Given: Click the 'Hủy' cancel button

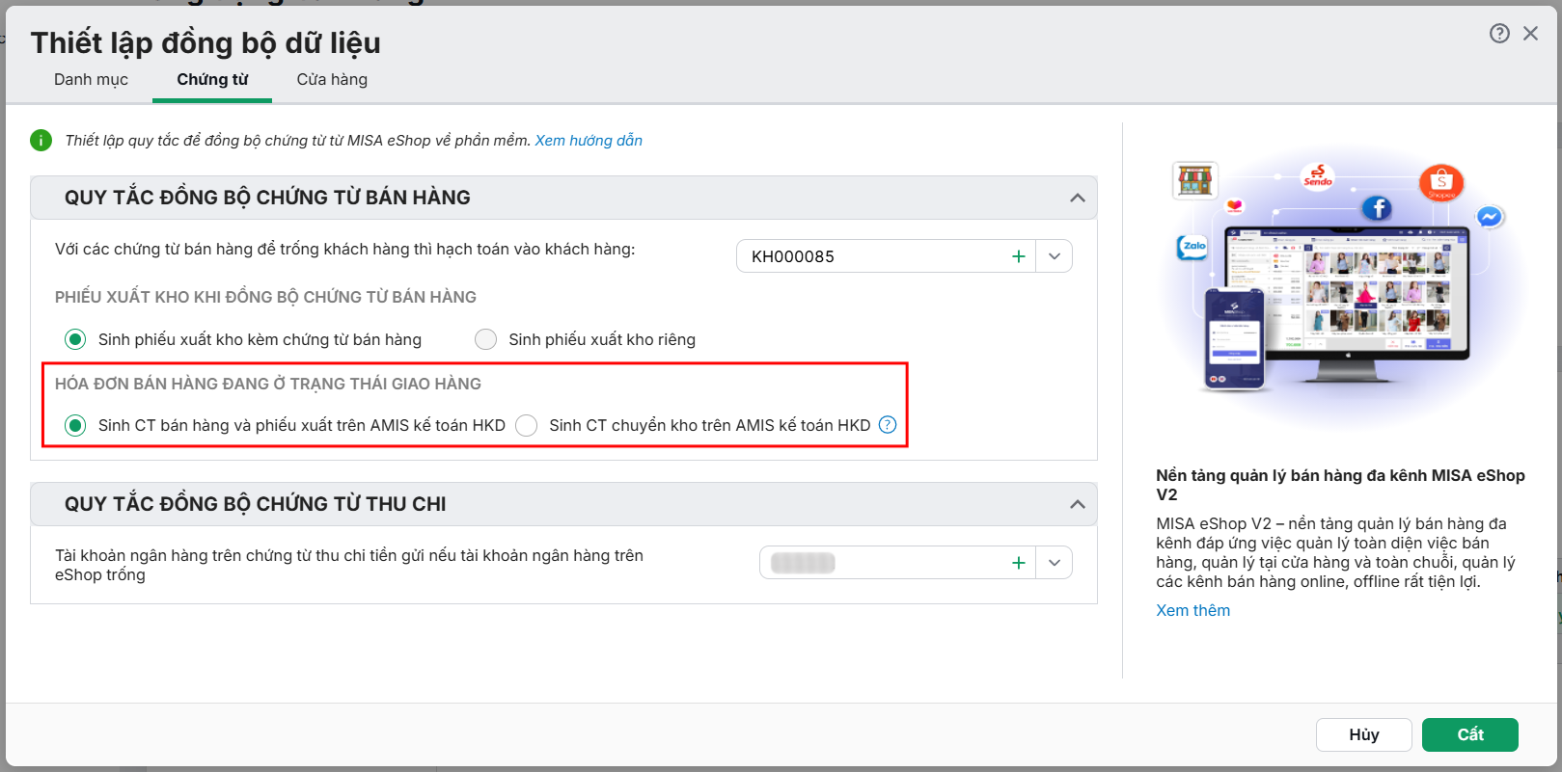Looking at the screenshot, I should (x=1364, y=734).
